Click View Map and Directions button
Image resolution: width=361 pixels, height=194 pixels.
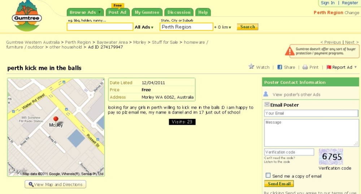(x=56, y=184)
